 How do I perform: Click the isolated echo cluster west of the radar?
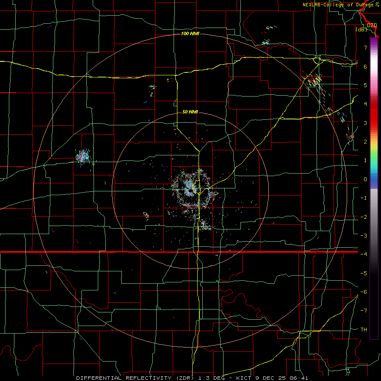tap(83, 156)
